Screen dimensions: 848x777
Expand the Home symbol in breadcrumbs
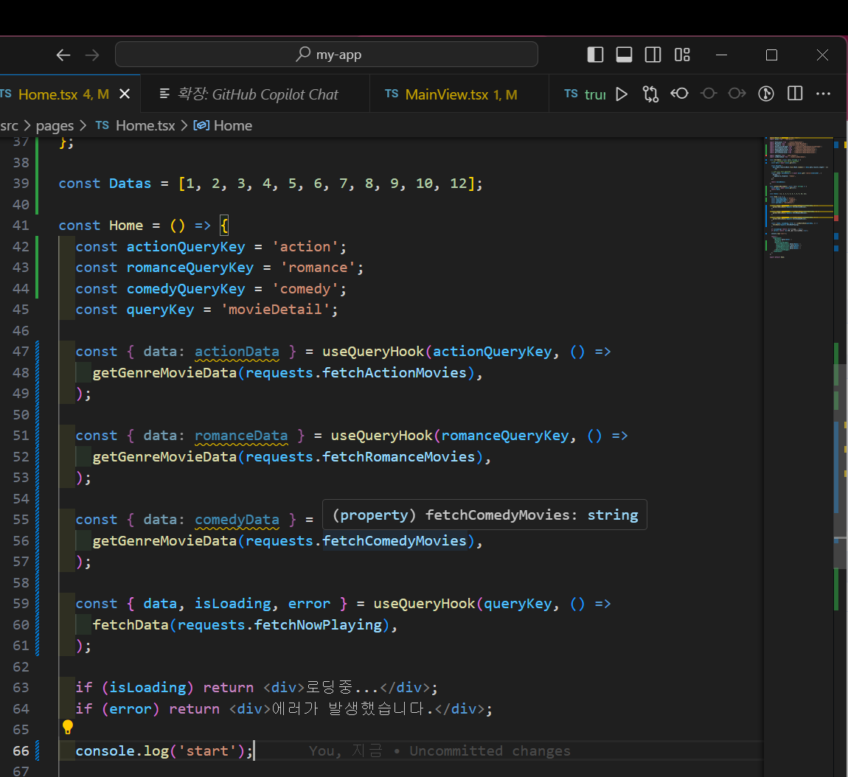click(x=232, y=125)
